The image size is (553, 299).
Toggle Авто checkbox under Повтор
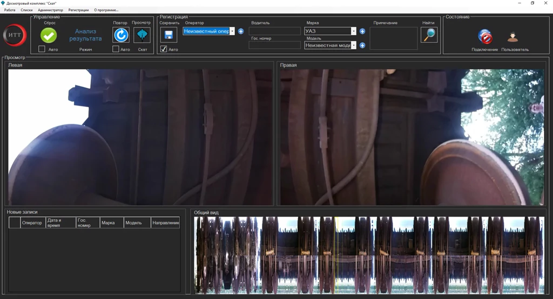tap(116, 50)
